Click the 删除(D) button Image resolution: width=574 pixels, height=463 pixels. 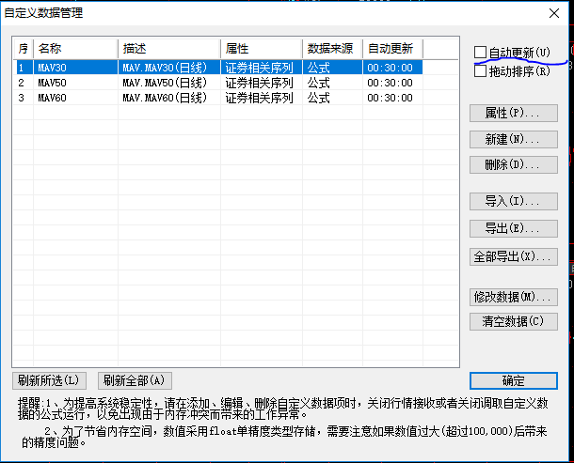point(514,164)
